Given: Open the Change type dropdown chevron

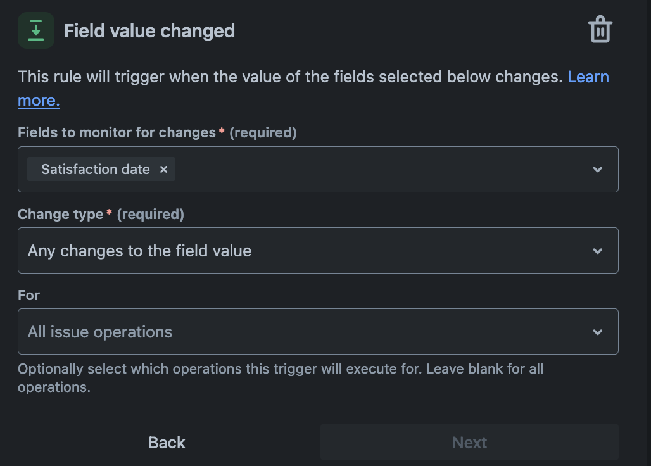Looking at the screenshot, I should [597, 251].
